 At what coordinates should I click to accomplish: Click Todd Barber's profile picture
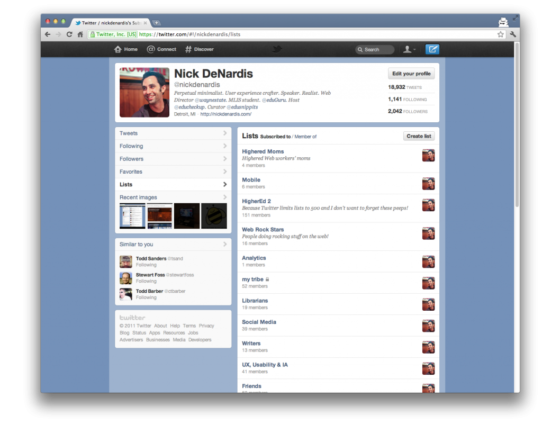click(x=126, y=294)
